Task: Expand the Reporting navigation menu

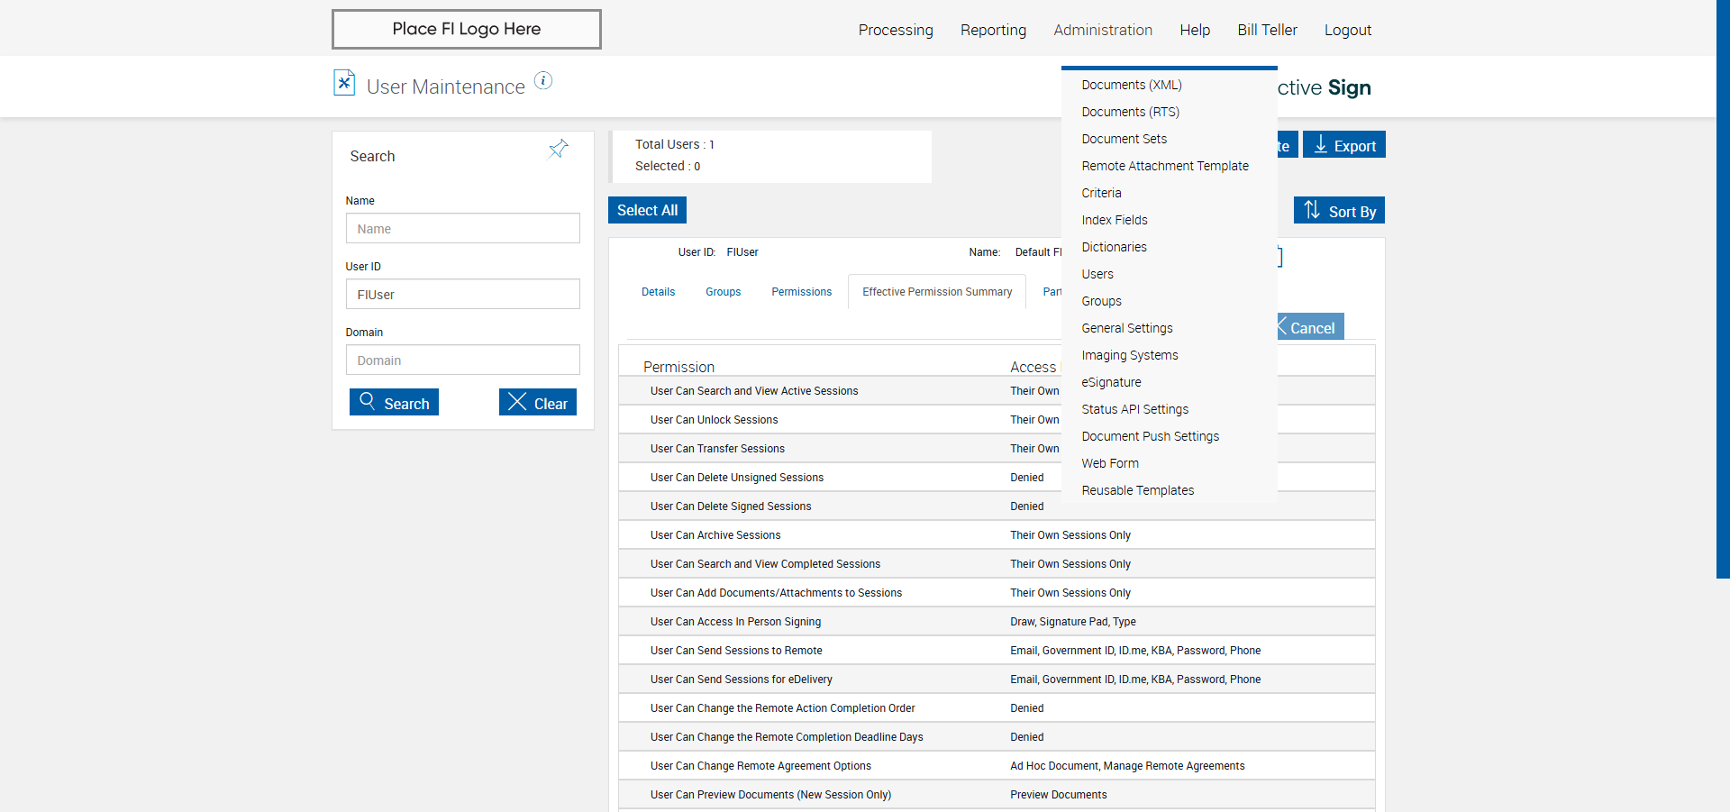Action: point(993,30)
